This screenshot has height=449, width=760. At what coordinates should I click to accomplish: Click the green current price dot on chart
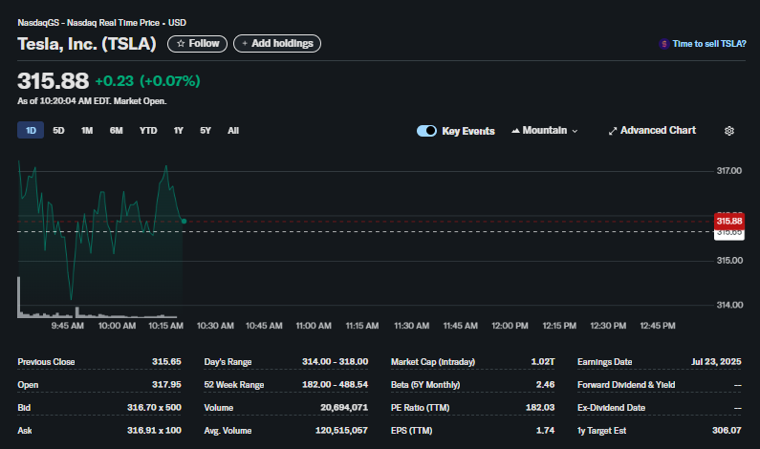click(185, 222)
